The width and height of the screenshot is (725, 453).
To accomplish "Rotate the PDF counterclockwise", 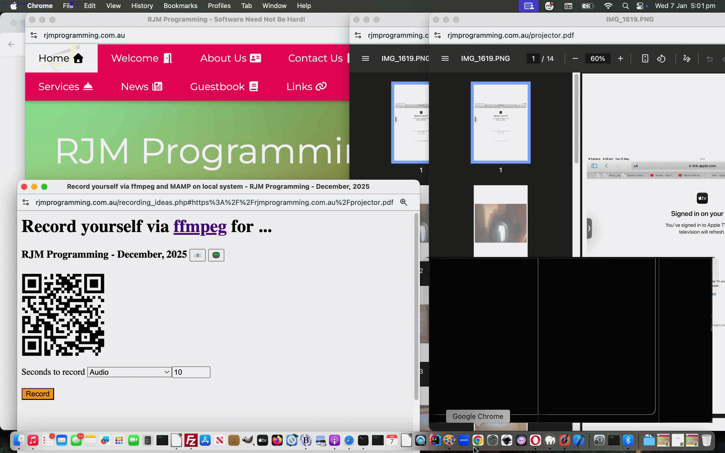I will click(x=661, y=58).
